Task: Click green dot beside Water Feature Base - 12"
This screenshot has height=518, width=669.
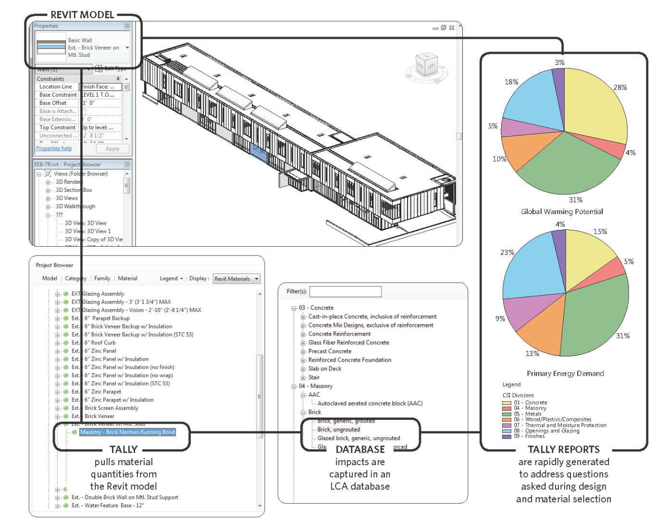Action: pyautogui.click(x=66, y=505)
